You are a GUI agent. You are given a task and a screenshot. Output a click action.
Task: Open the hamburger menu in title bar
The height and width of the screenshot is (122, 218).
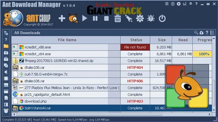point(167,4)
